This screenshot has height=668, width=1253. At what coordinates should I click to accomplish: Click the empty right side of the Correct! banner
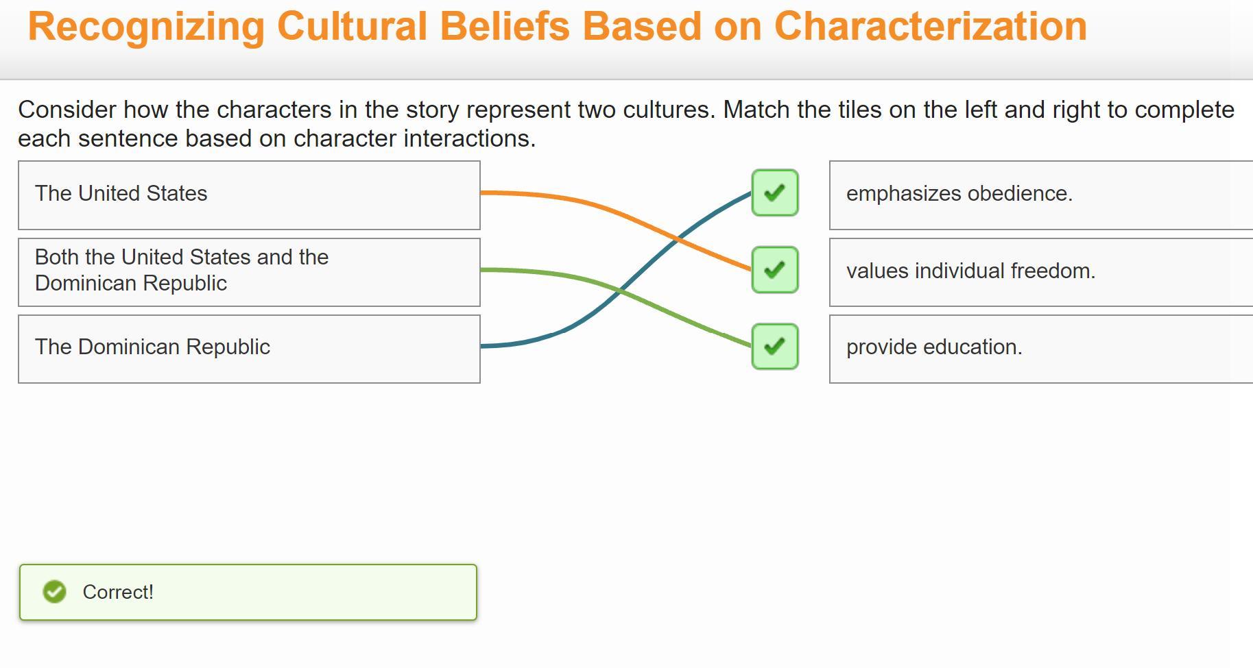343,592
